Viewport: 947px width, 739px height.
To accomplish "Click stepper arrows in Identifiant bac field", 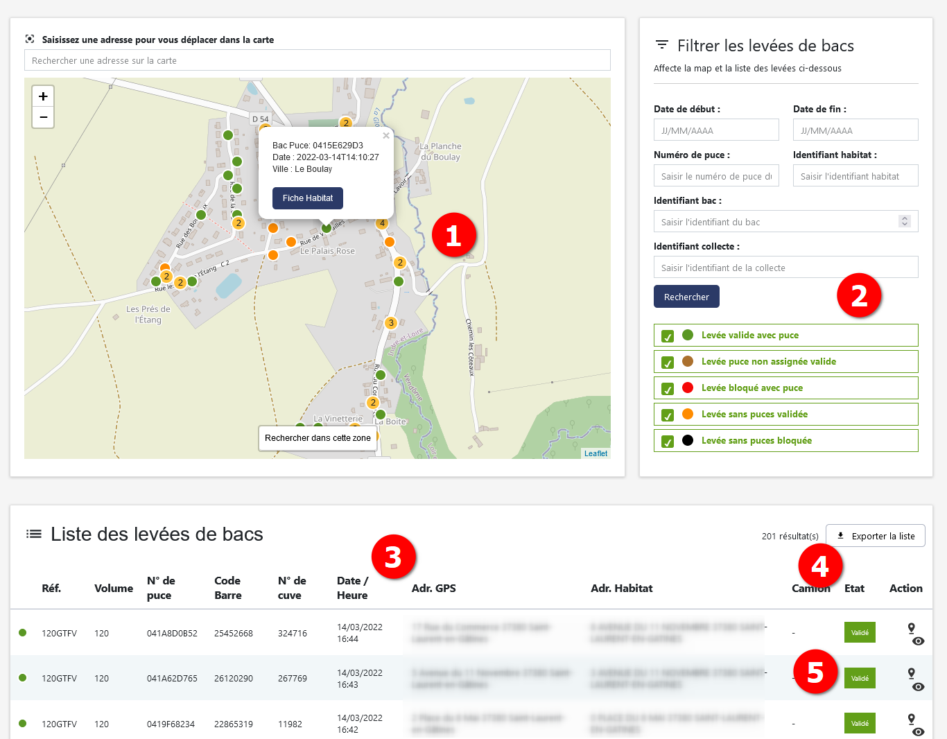I will point(904,221).
